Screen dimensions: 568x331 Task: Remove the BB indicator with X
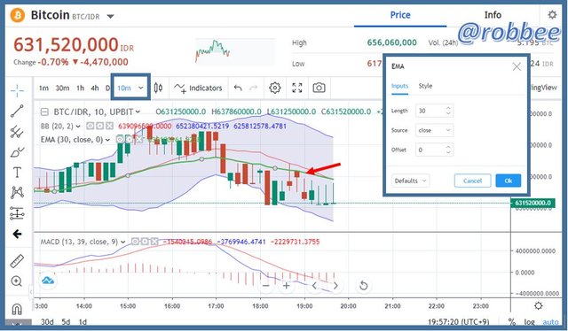109,126
